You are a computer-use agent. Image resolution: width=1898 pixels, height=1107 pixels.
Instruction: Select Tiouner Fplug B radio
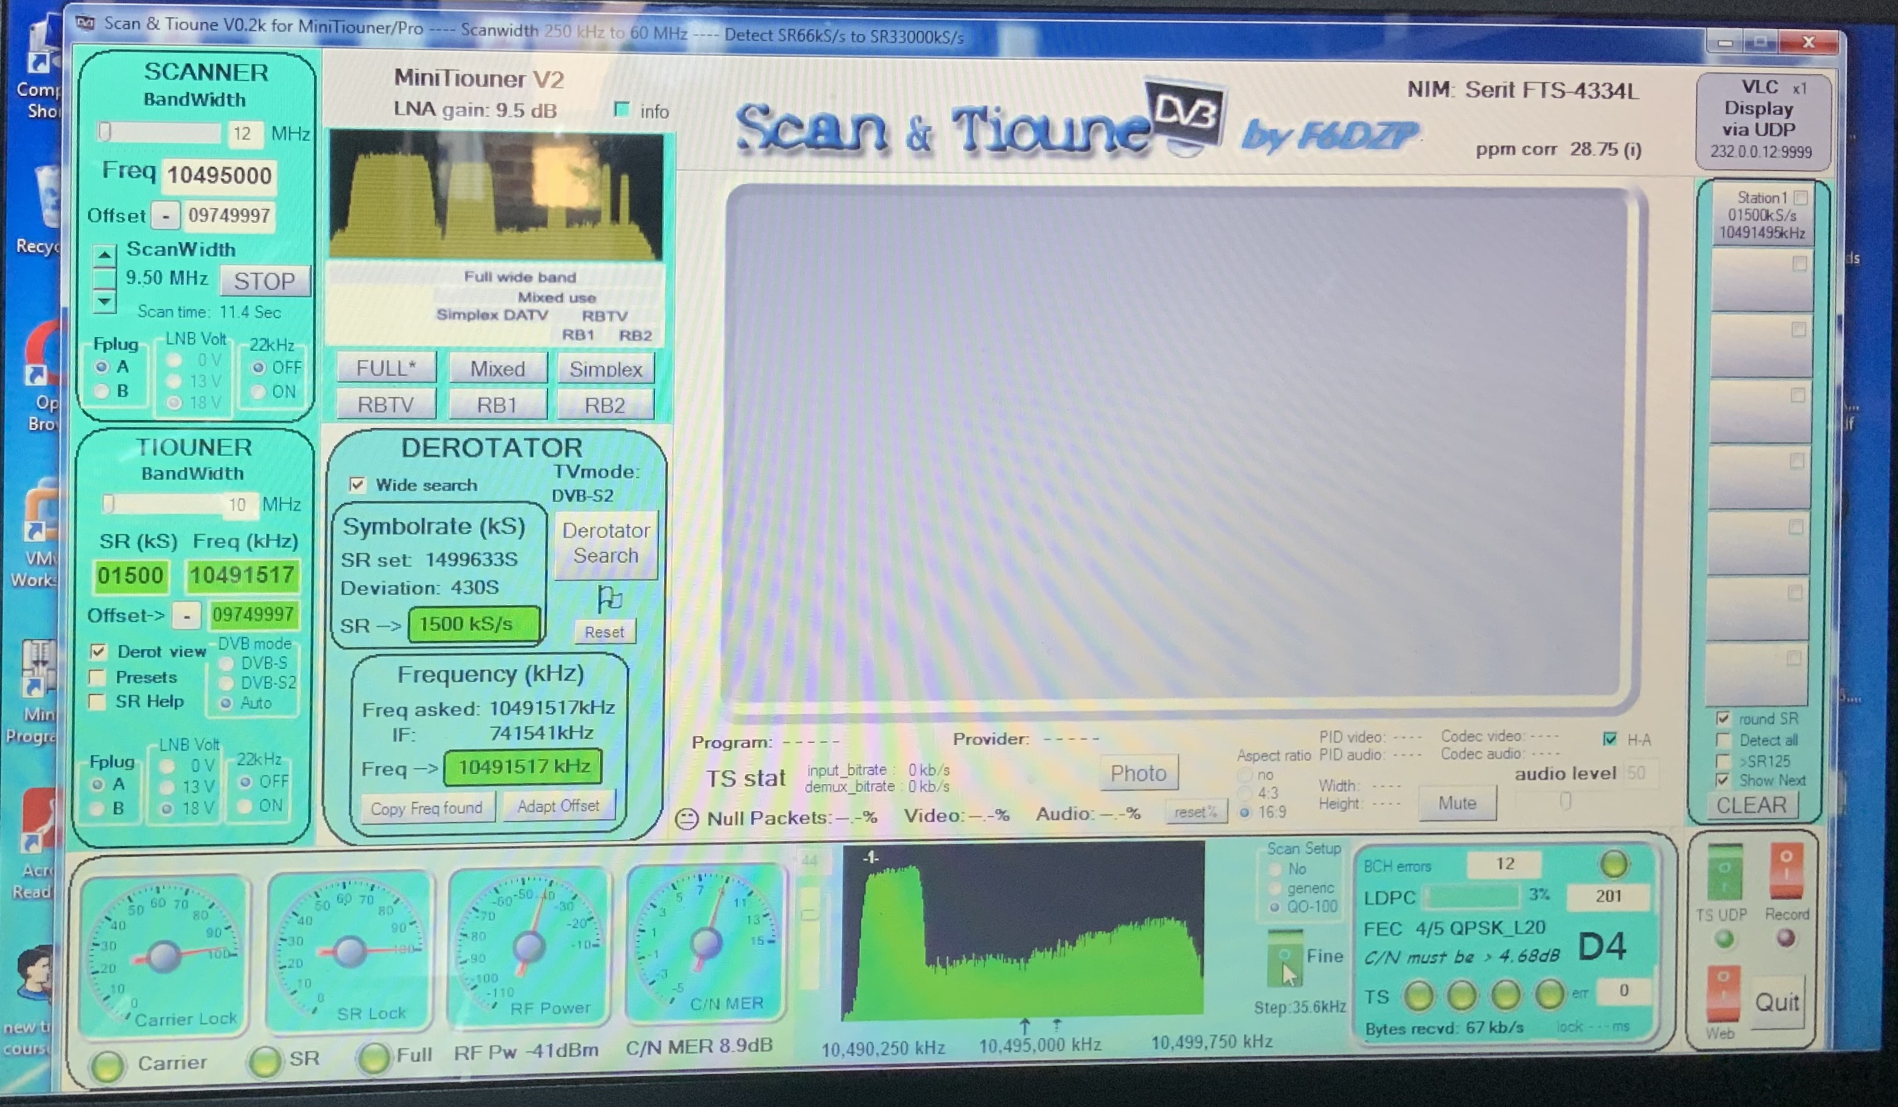click(96, 809)
